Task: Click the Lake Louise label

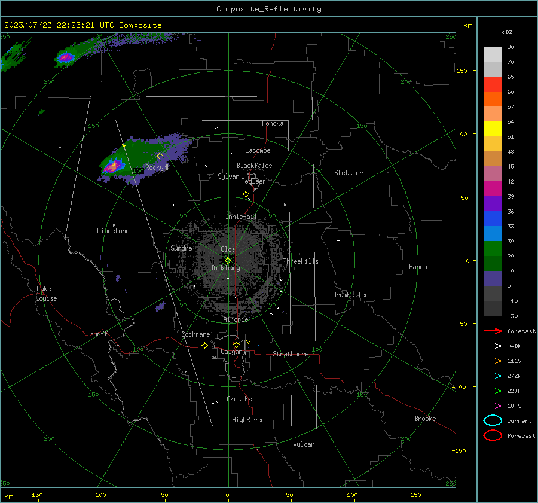Action: tap(46, 294)
